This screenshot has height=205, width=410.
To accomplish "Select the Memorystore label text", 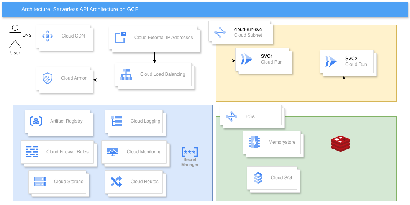I will pyautogui.click(x=282, y=142).
